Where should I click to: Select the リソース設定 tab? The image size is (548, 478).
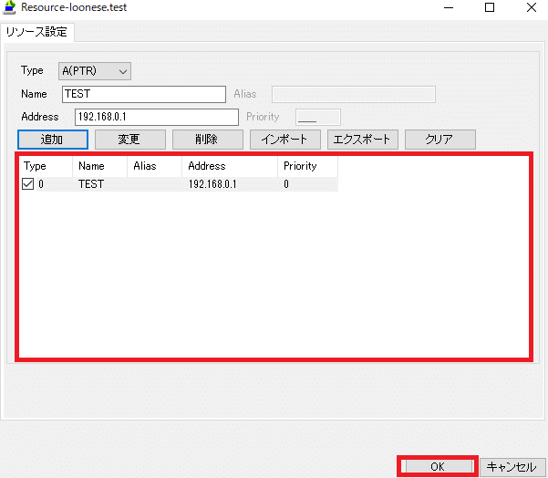tap(37, 32)
